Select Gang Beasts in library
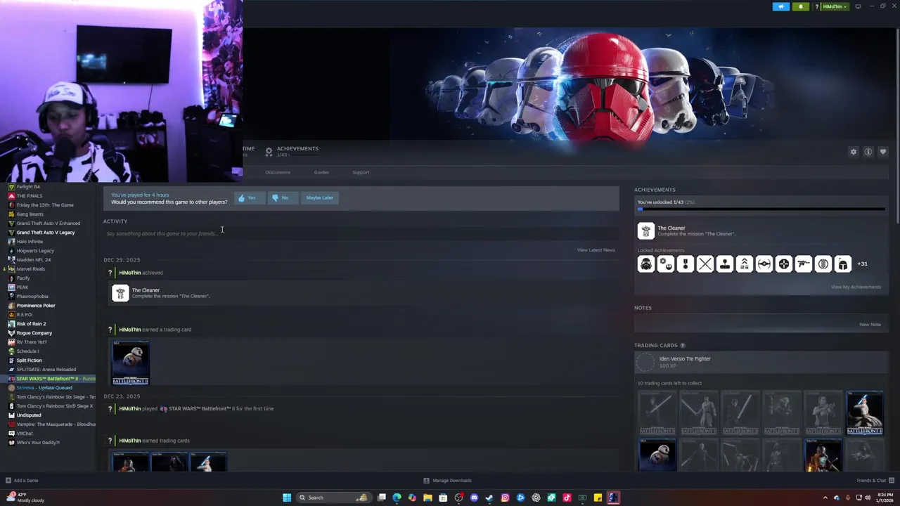Viewport: 900px width, 506px height. [x=30, y=214]
